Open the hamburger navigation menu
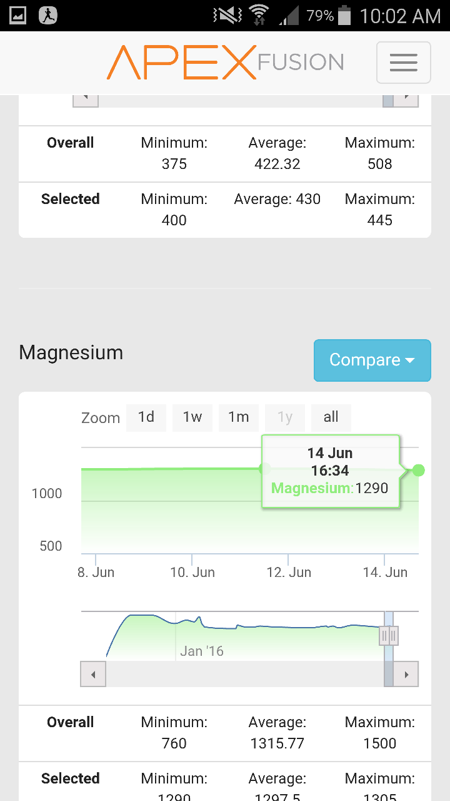This screenshot has height=801, width=450. [403, 63]
